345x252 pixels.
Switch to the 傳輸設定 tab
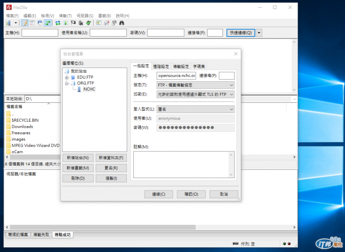(x=181, y=67)
